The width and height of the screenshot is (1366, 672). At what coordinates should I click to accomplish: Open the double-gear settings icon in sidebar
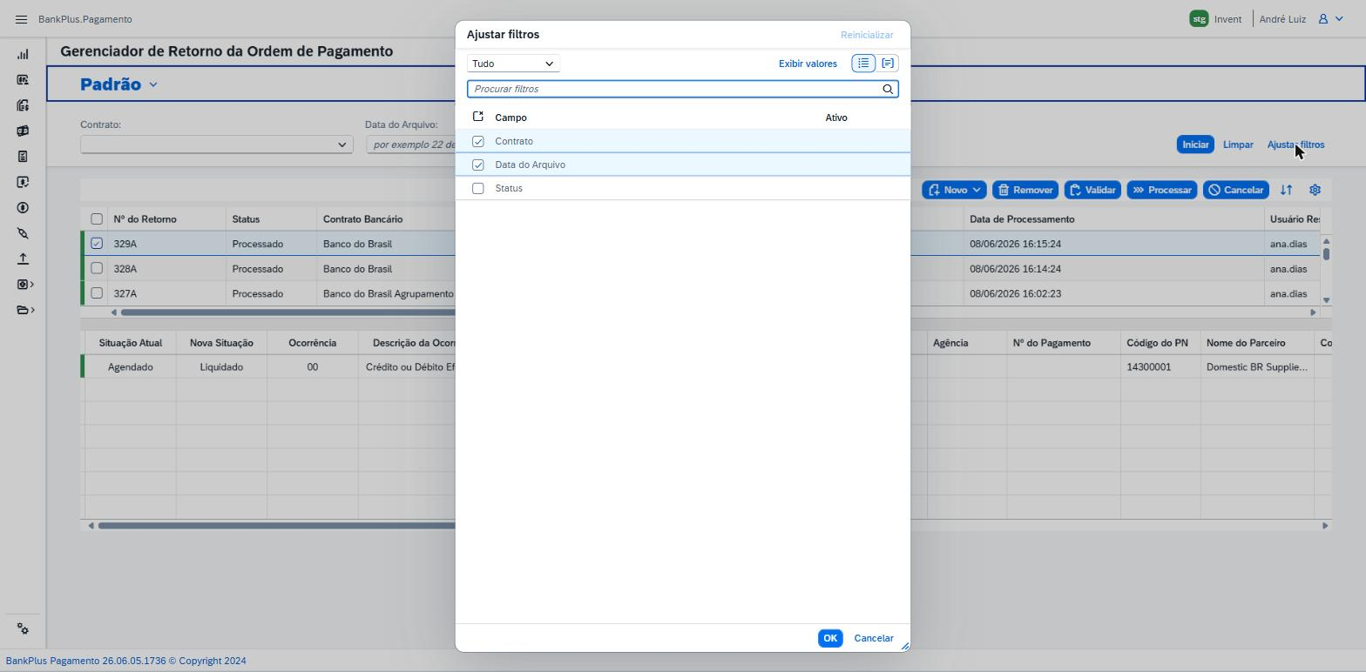23,629
